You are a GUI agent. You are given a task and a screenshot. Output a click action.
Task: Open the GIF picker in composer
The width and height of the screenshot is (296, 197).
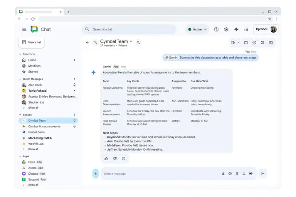pos(237,174)
